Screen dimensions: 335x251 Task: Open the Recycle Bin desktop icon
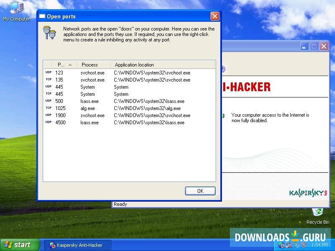point(318,216)
